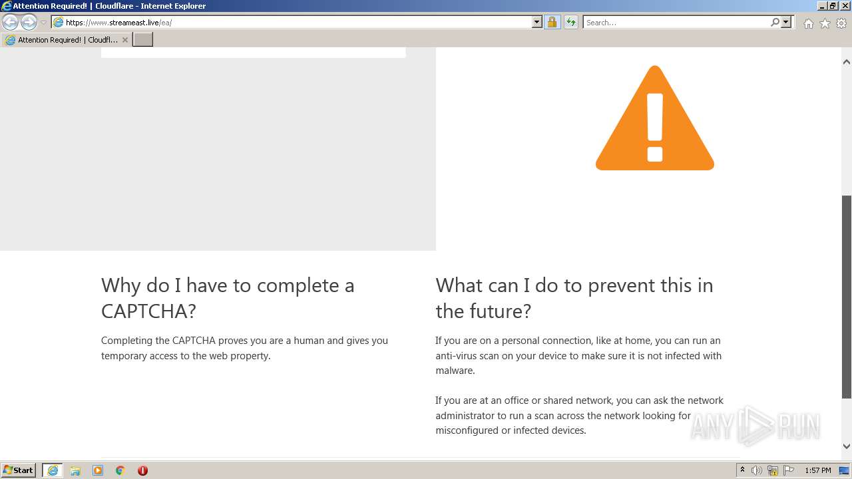Open the recent pages dropdown arrow
The height and width of the screenshot is (479, 852).
pos(43,23)
